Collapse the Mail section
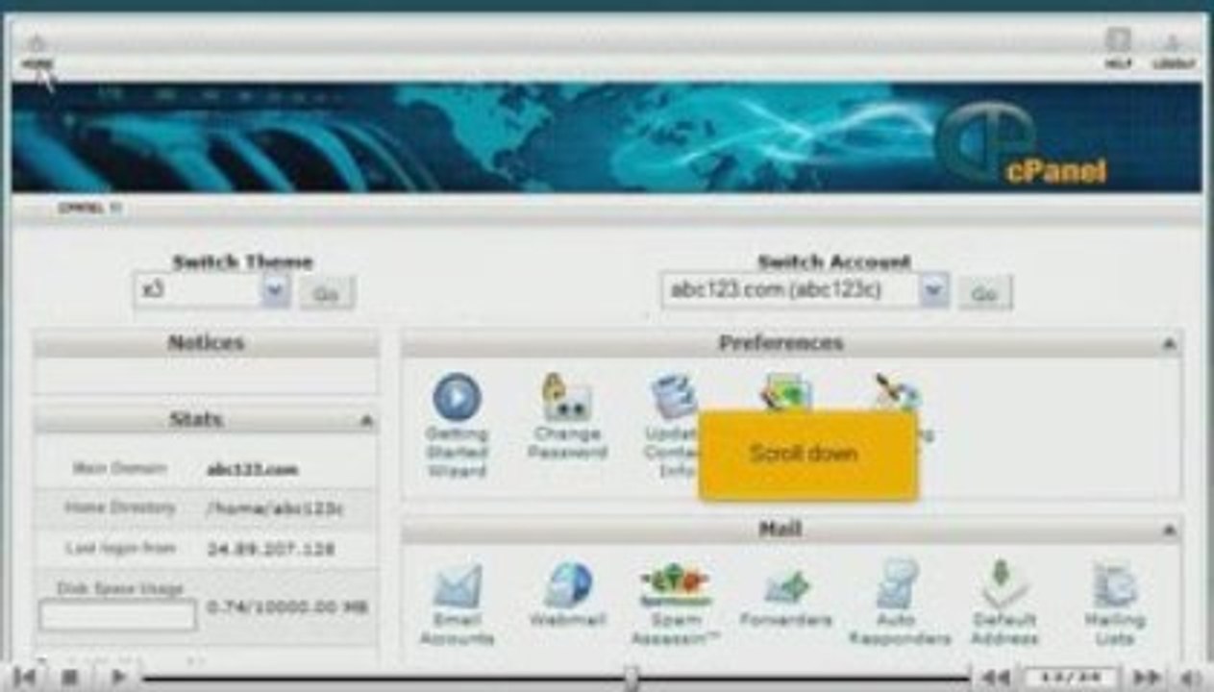Image resolution: width=1214 pixels, height=692 pixels. [x=1169, y=531]
